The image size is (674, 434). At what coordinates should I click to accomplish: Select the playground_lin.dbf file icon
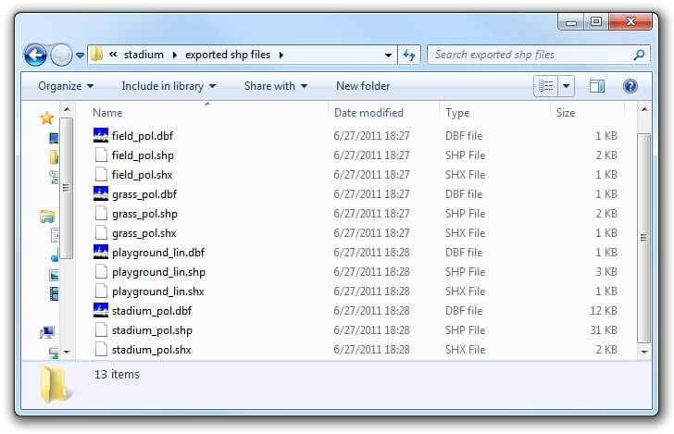point(101,253)
